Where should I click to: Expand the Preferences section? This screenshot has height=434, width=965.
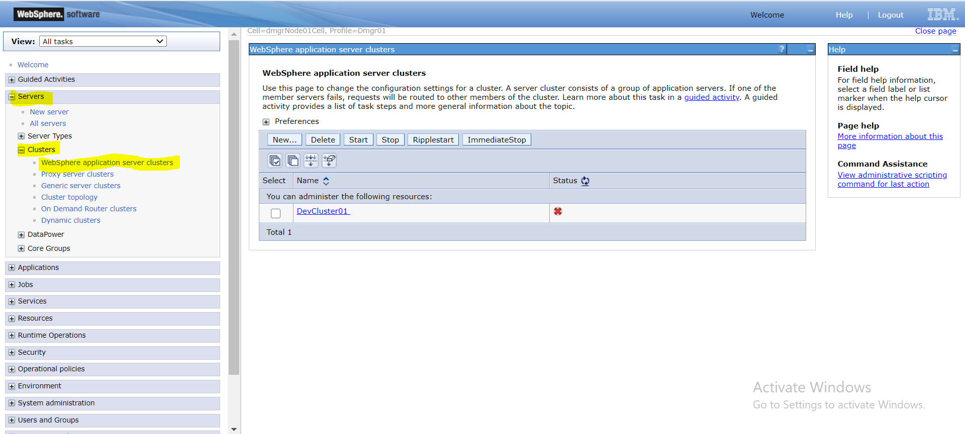[x=266, y=122]
